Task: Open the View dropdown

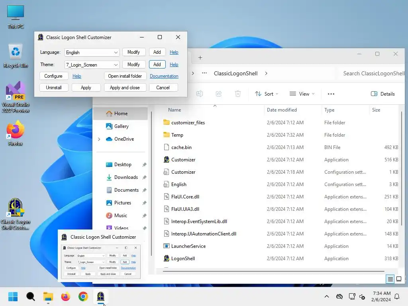Action: [x=302, y=94]
